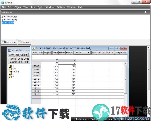Image resolution: width=151 pixels, height=121 pixels.
Task: Toggle Smpl+/- in Group window
Action: [x=109, y=53]
